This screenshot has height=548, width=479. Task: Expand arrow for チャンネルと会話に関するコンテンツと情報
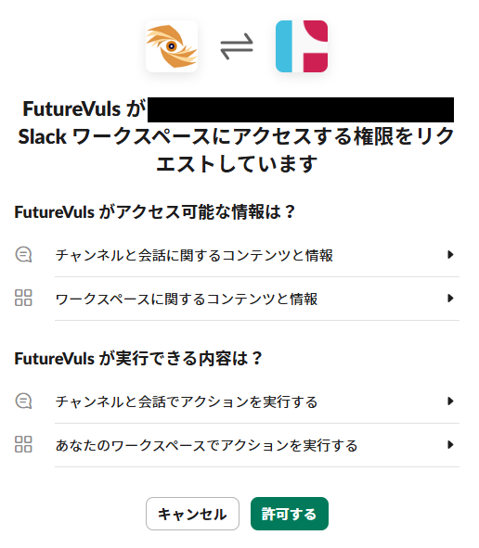point(450,254)
